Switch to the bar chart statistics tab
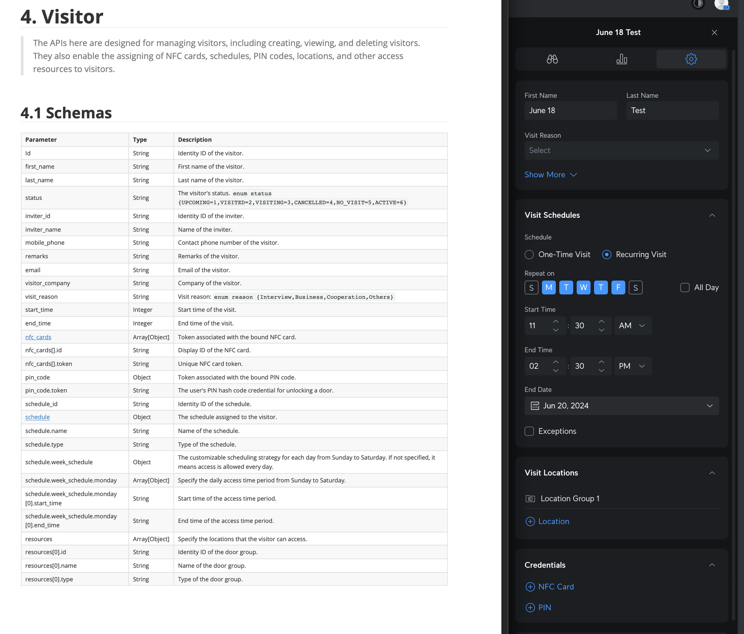The image size is (744, 634). [x=622, y=59]
